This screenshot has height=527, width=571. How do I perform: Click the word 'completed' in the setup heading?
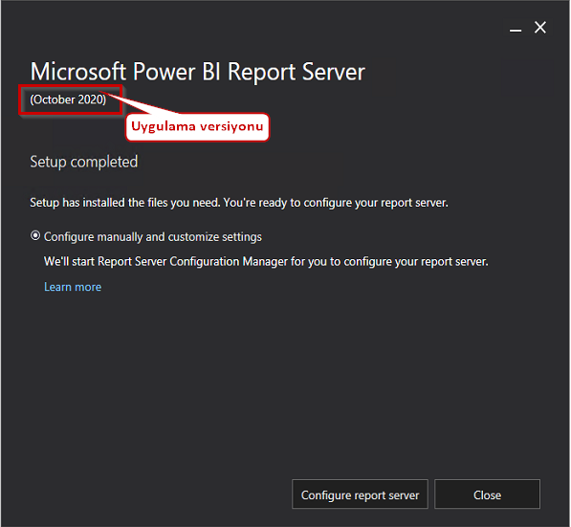point(104,162)
